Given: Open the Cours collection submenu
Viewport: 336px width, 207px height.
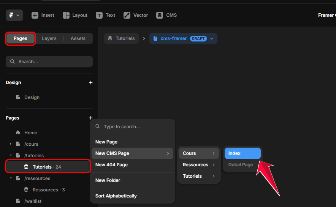Looking at the screenshot, I should click(x=199, y=153).
